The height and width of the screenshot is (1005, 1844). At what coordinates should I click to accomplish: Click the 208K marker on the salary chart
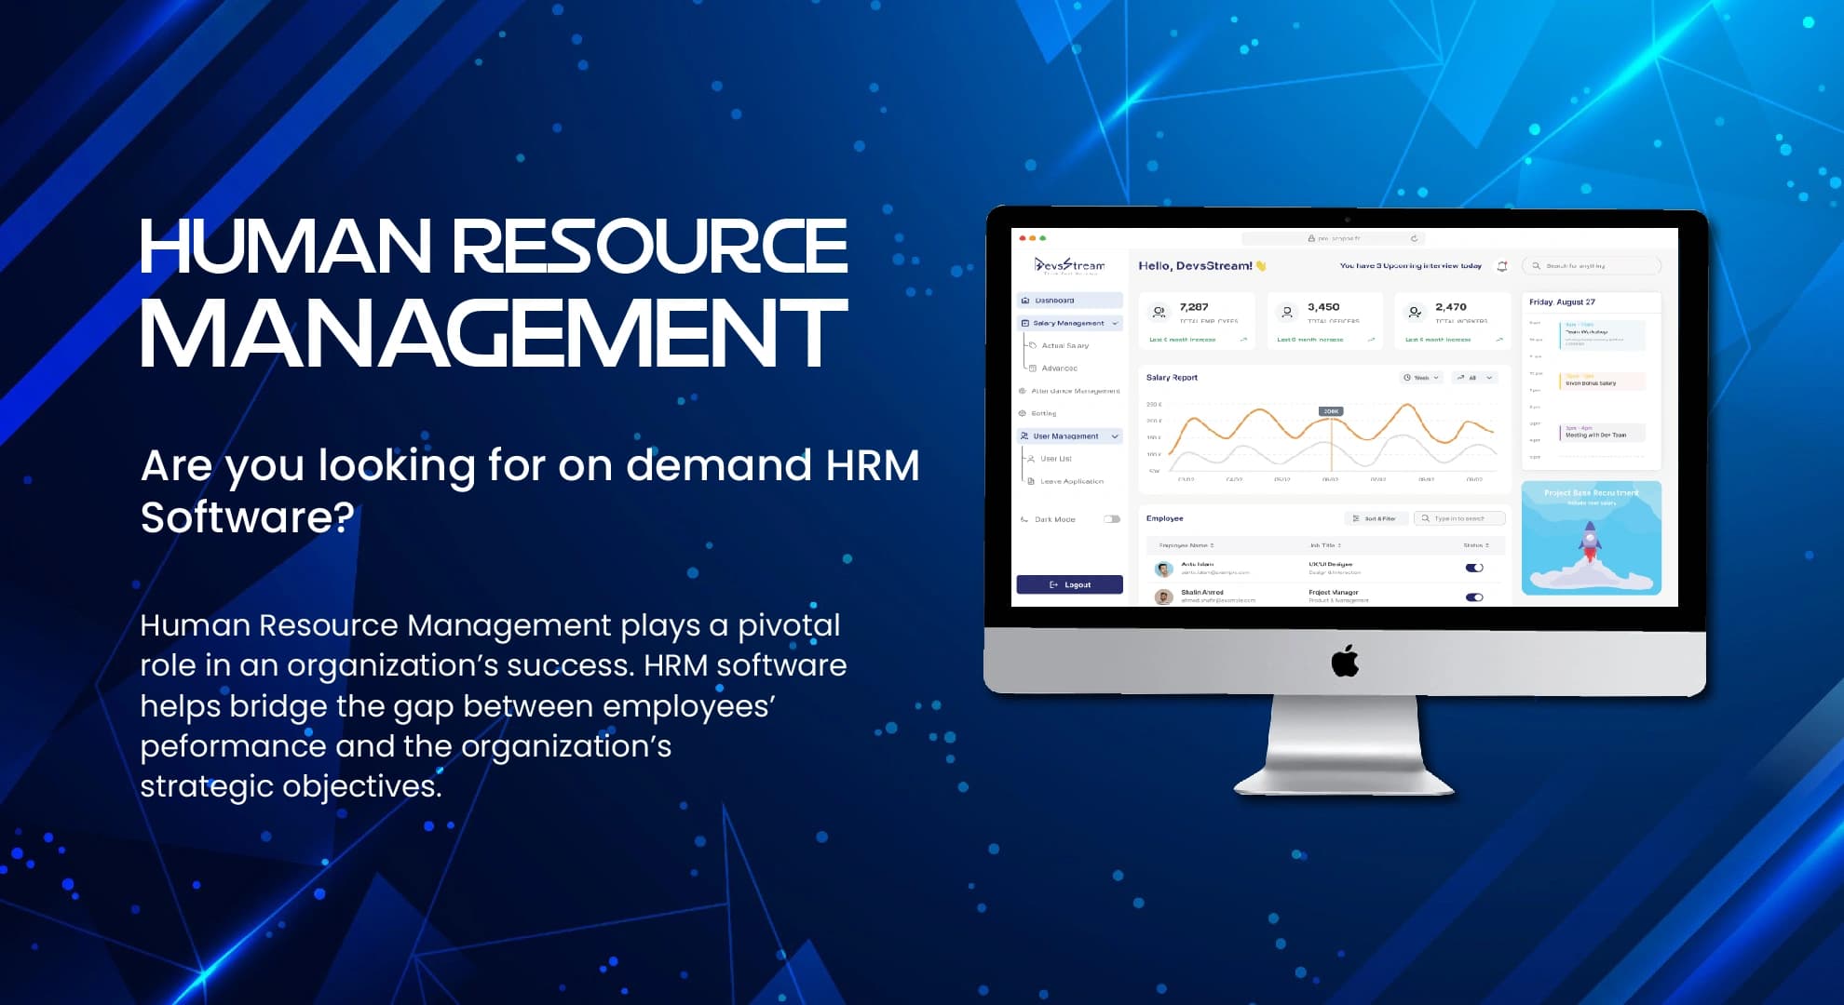(x=1331, y=411)
